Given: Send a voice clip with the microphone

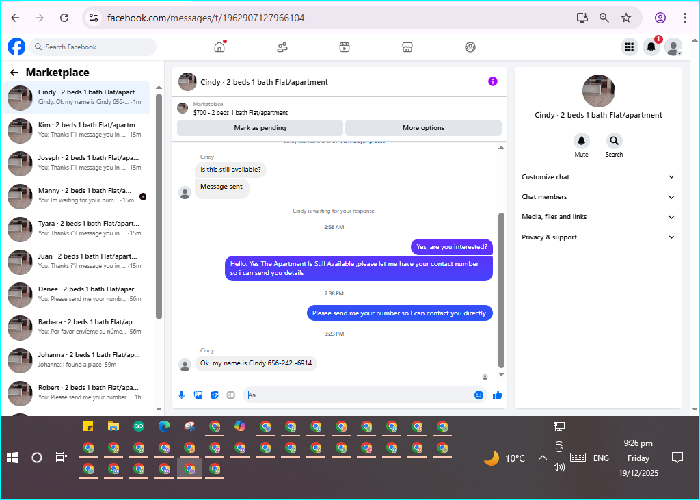Looking at the screenshot, I should pos(182,395).
